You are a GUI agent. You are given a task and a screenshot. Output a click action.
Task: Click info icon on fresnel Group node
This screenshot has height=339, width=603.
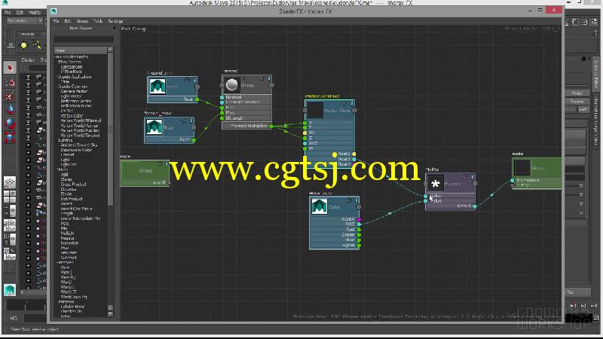(269, 78)
